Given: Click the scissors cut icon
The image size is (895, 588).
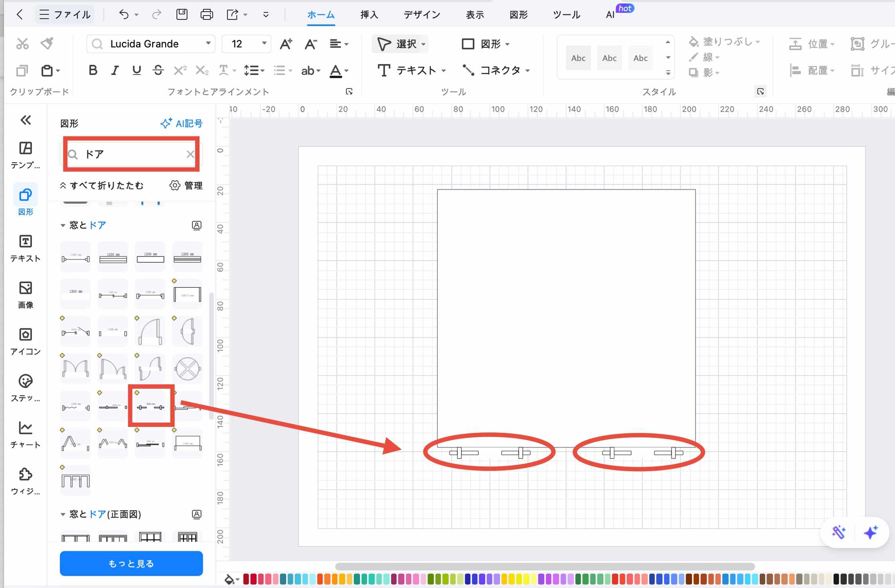Looking at the screenshot, I should [x=22, y=43].
